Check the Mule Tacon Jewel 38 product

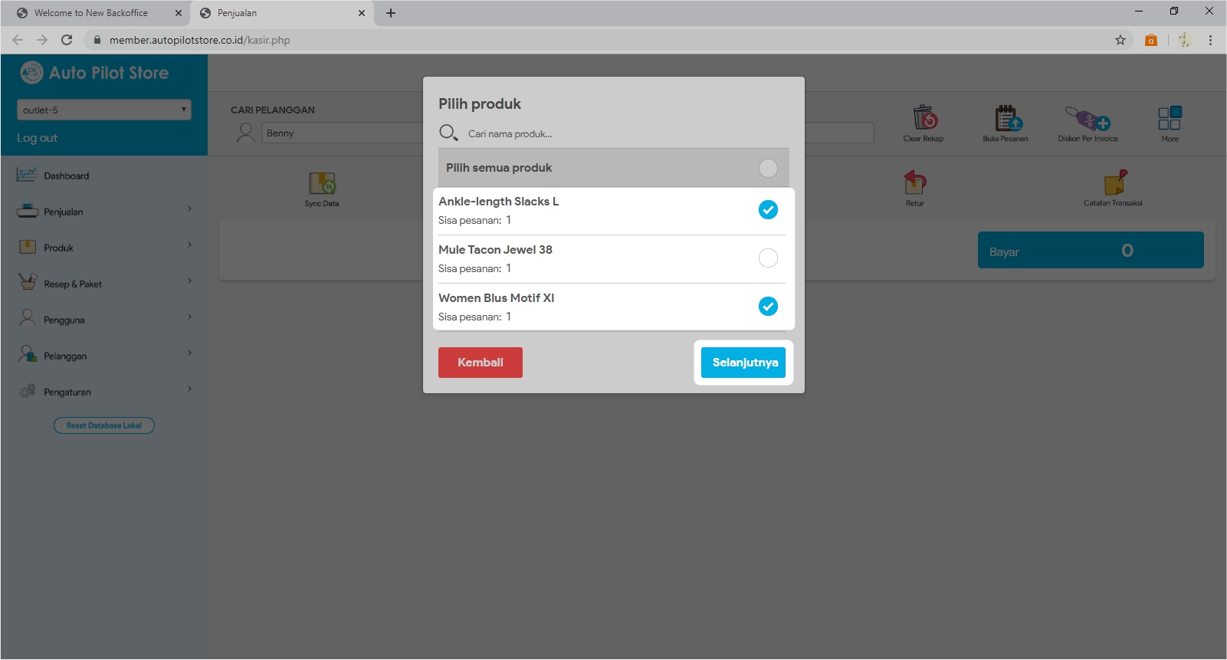768,258
